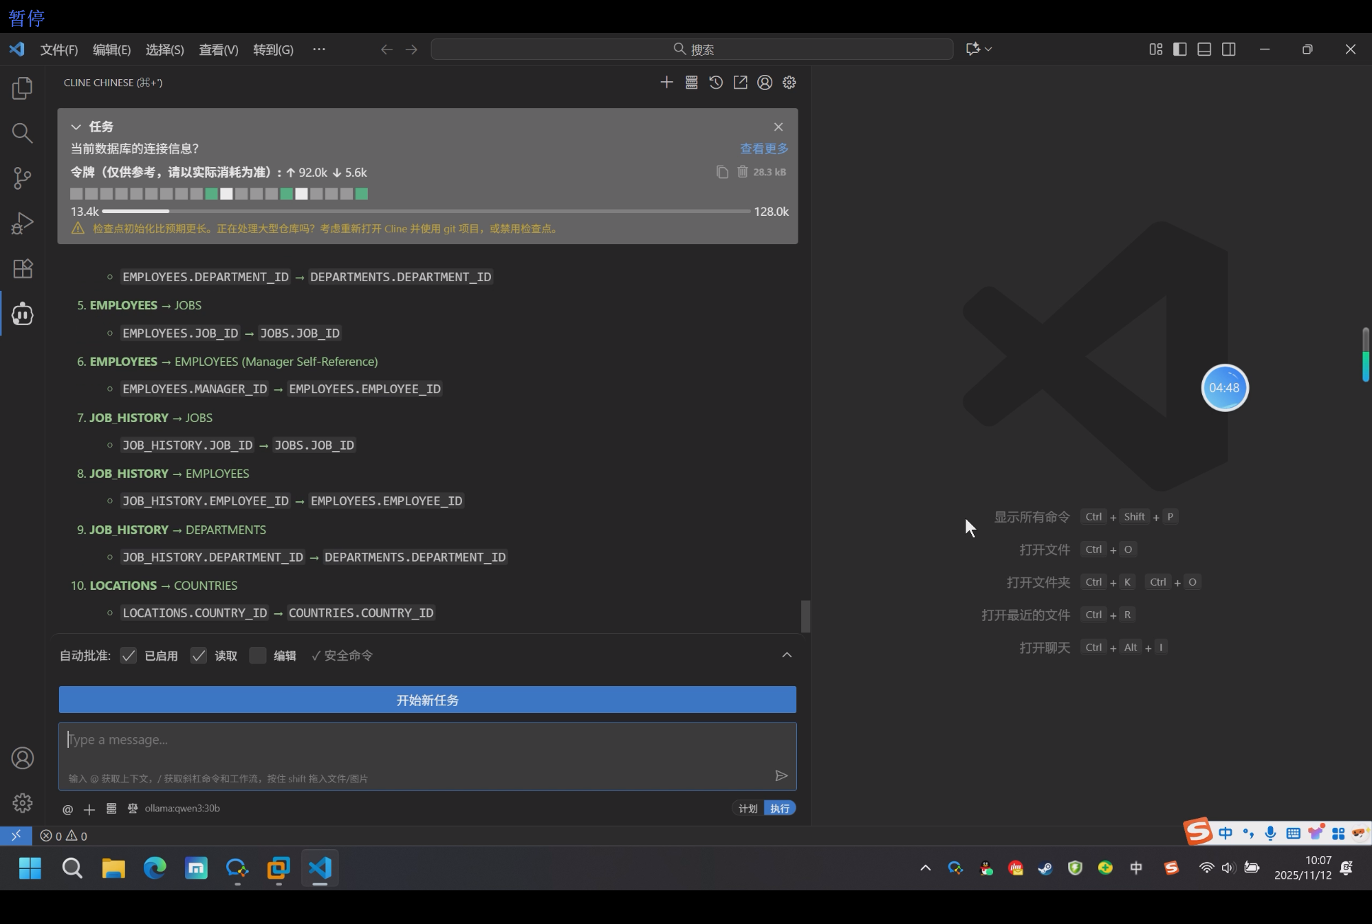Click the 开始新任务 button
This screenshot has width=1372, height=924.
pos(427,700)
